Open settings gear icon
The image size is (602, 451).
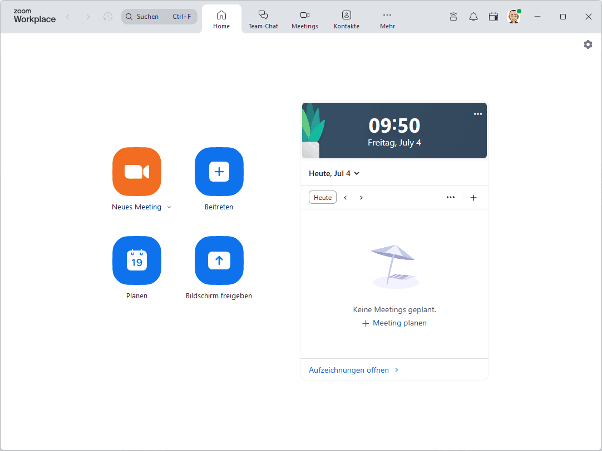588,44
